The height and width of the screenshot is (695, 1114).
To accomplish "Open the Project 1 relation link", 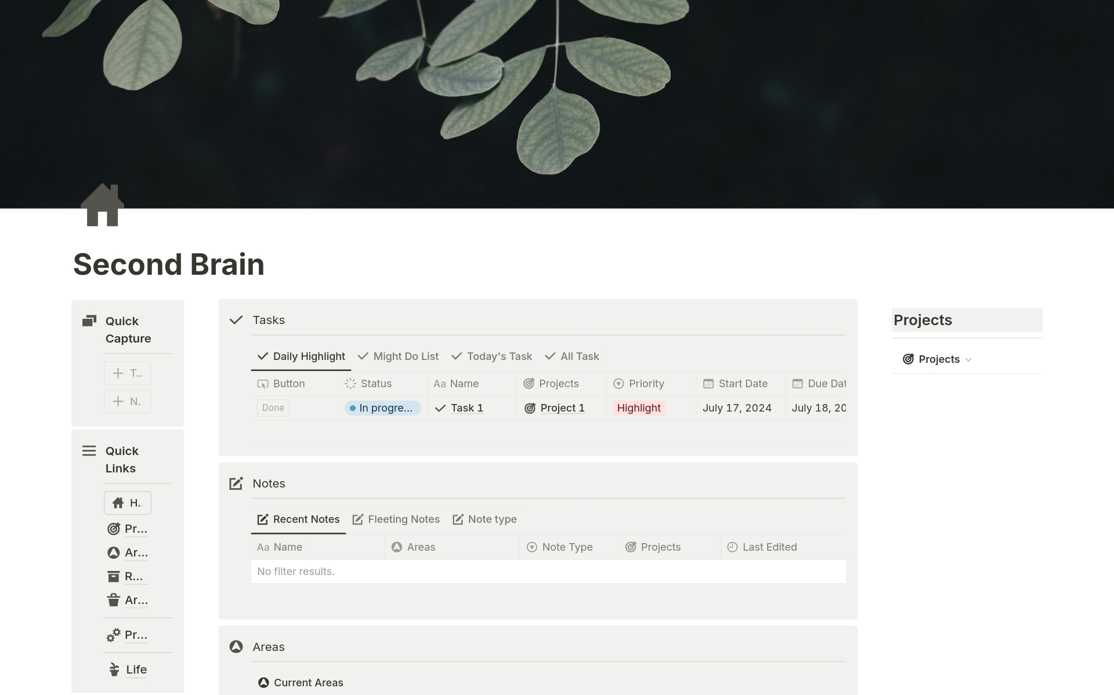I will point(562,408).
